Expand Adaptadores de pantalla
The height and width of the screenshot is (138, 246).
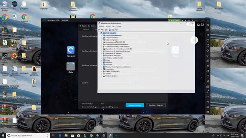[101, 36]
